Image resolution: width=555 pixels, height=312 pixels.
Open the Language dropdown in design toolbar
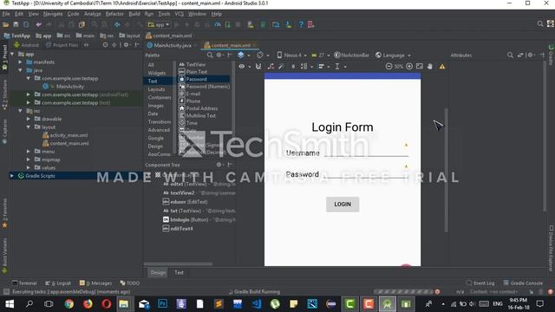pyautogui.click(x=393, y=55)
